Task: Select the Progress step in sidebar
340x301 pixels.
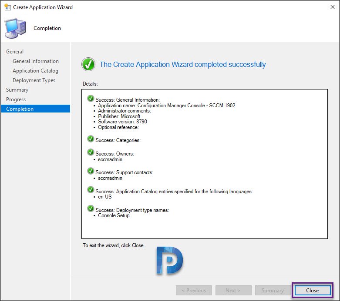Action: [x=16, y=99]
